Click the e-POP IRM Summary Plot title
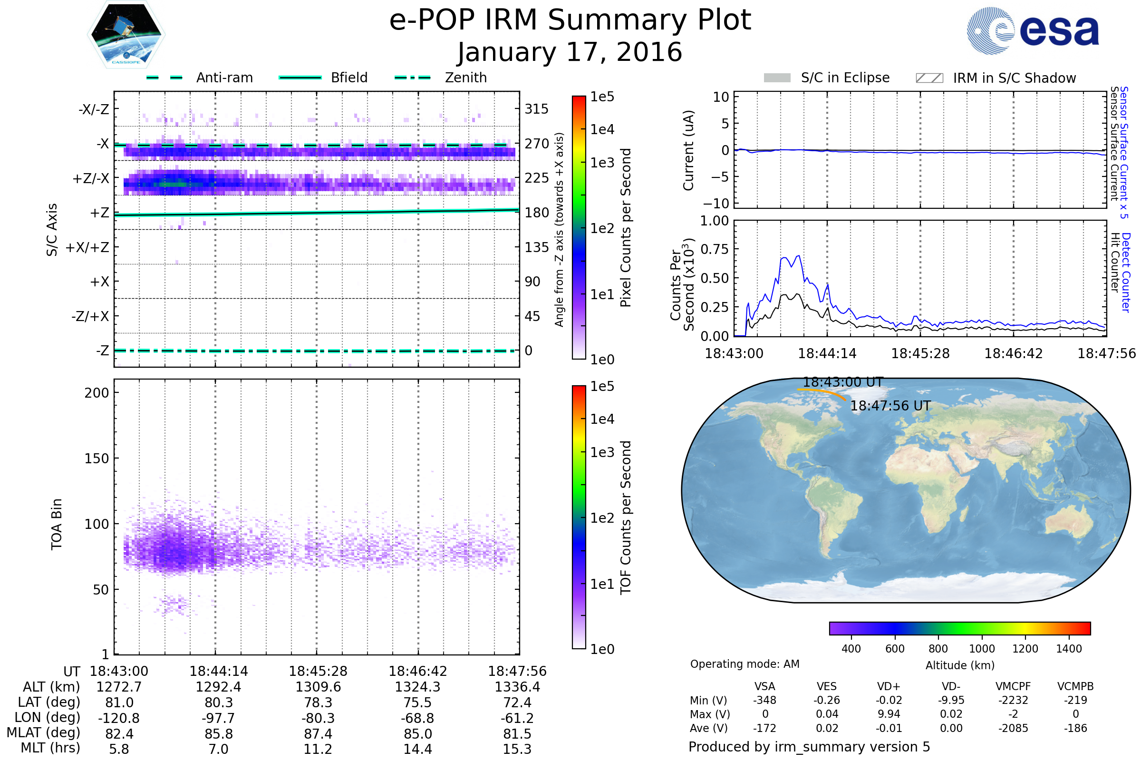The image size is (1141, 761). click(570, 20)
